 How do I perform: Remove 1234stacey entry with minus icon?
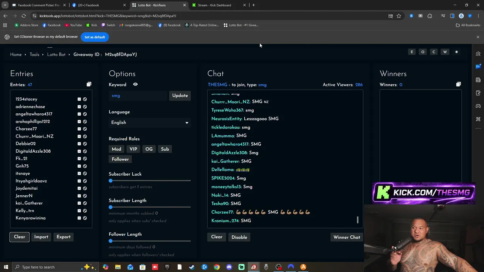[79, 99]
